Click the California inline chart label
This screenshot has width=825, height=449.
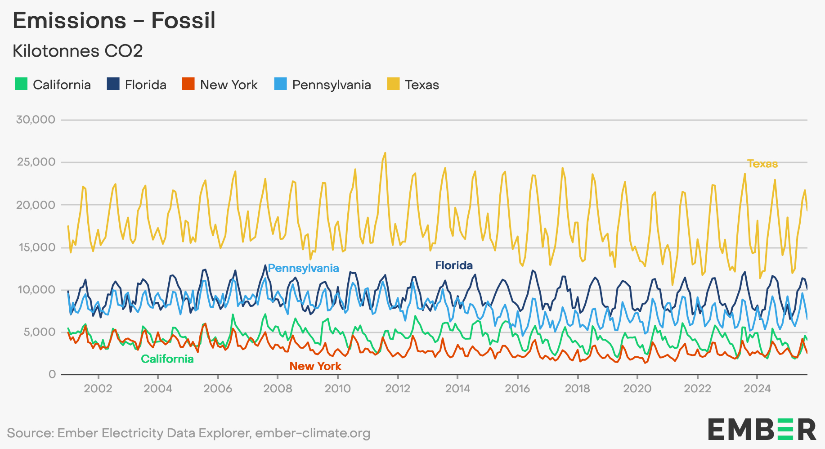167,359
